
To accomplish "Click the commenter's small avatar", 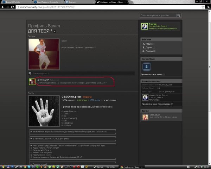I will pyautogui.click(x=33, y=81).
